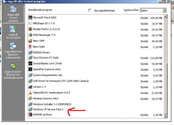Click the Mozilla Firefox icon

[x=30, y=29]
